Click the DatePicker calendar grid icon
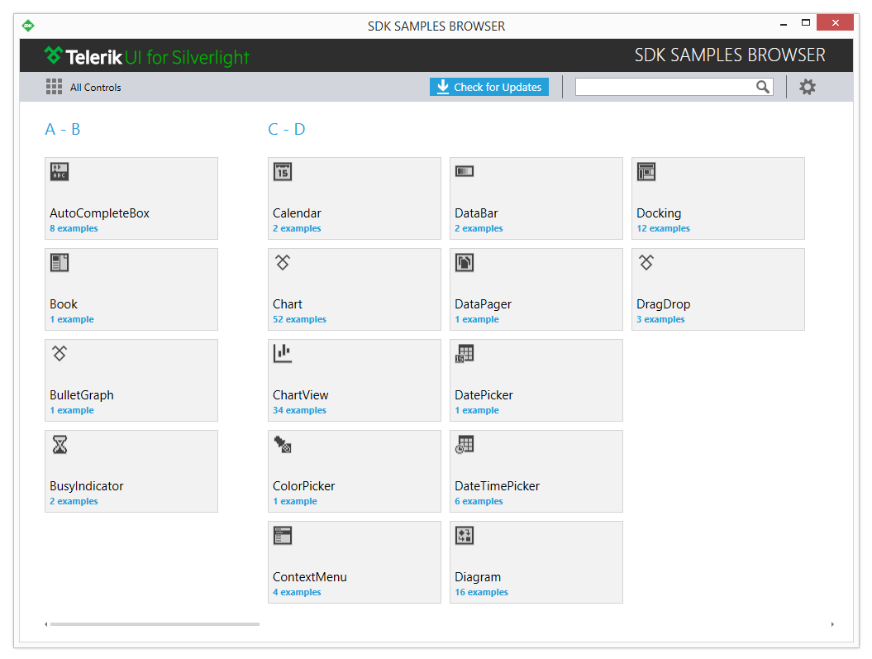This screenshot has width=872, height=659. tap(465, 353)
